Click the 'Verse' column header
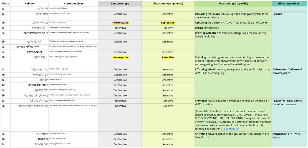The height and width of the screenshot is (148, 308). pyautogui.click(x=6, y=4)
